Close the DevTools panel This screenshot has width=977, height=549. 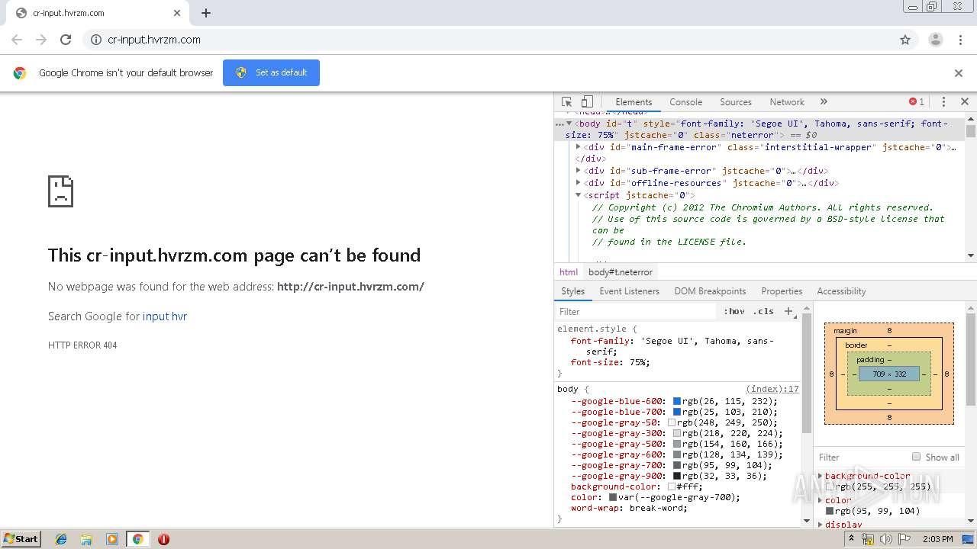tap(964, 101)
